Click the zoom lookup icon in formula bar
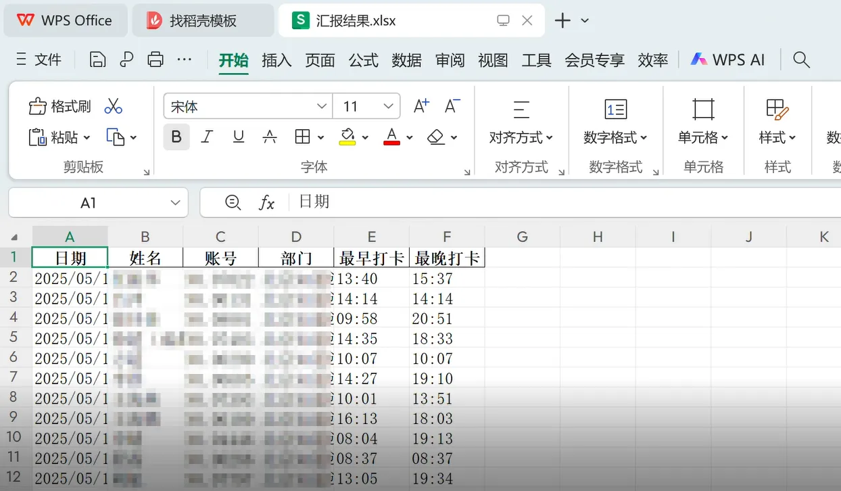 tap(233, 202)
